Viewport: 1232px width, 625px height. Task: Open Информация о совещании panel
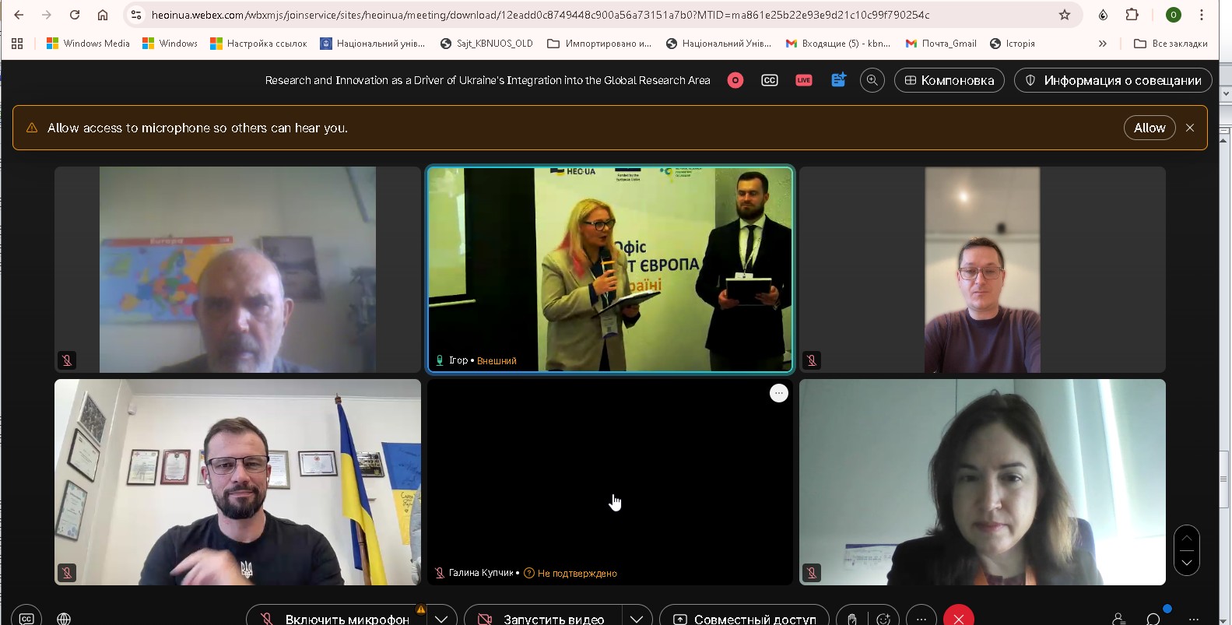[1113, 80]
